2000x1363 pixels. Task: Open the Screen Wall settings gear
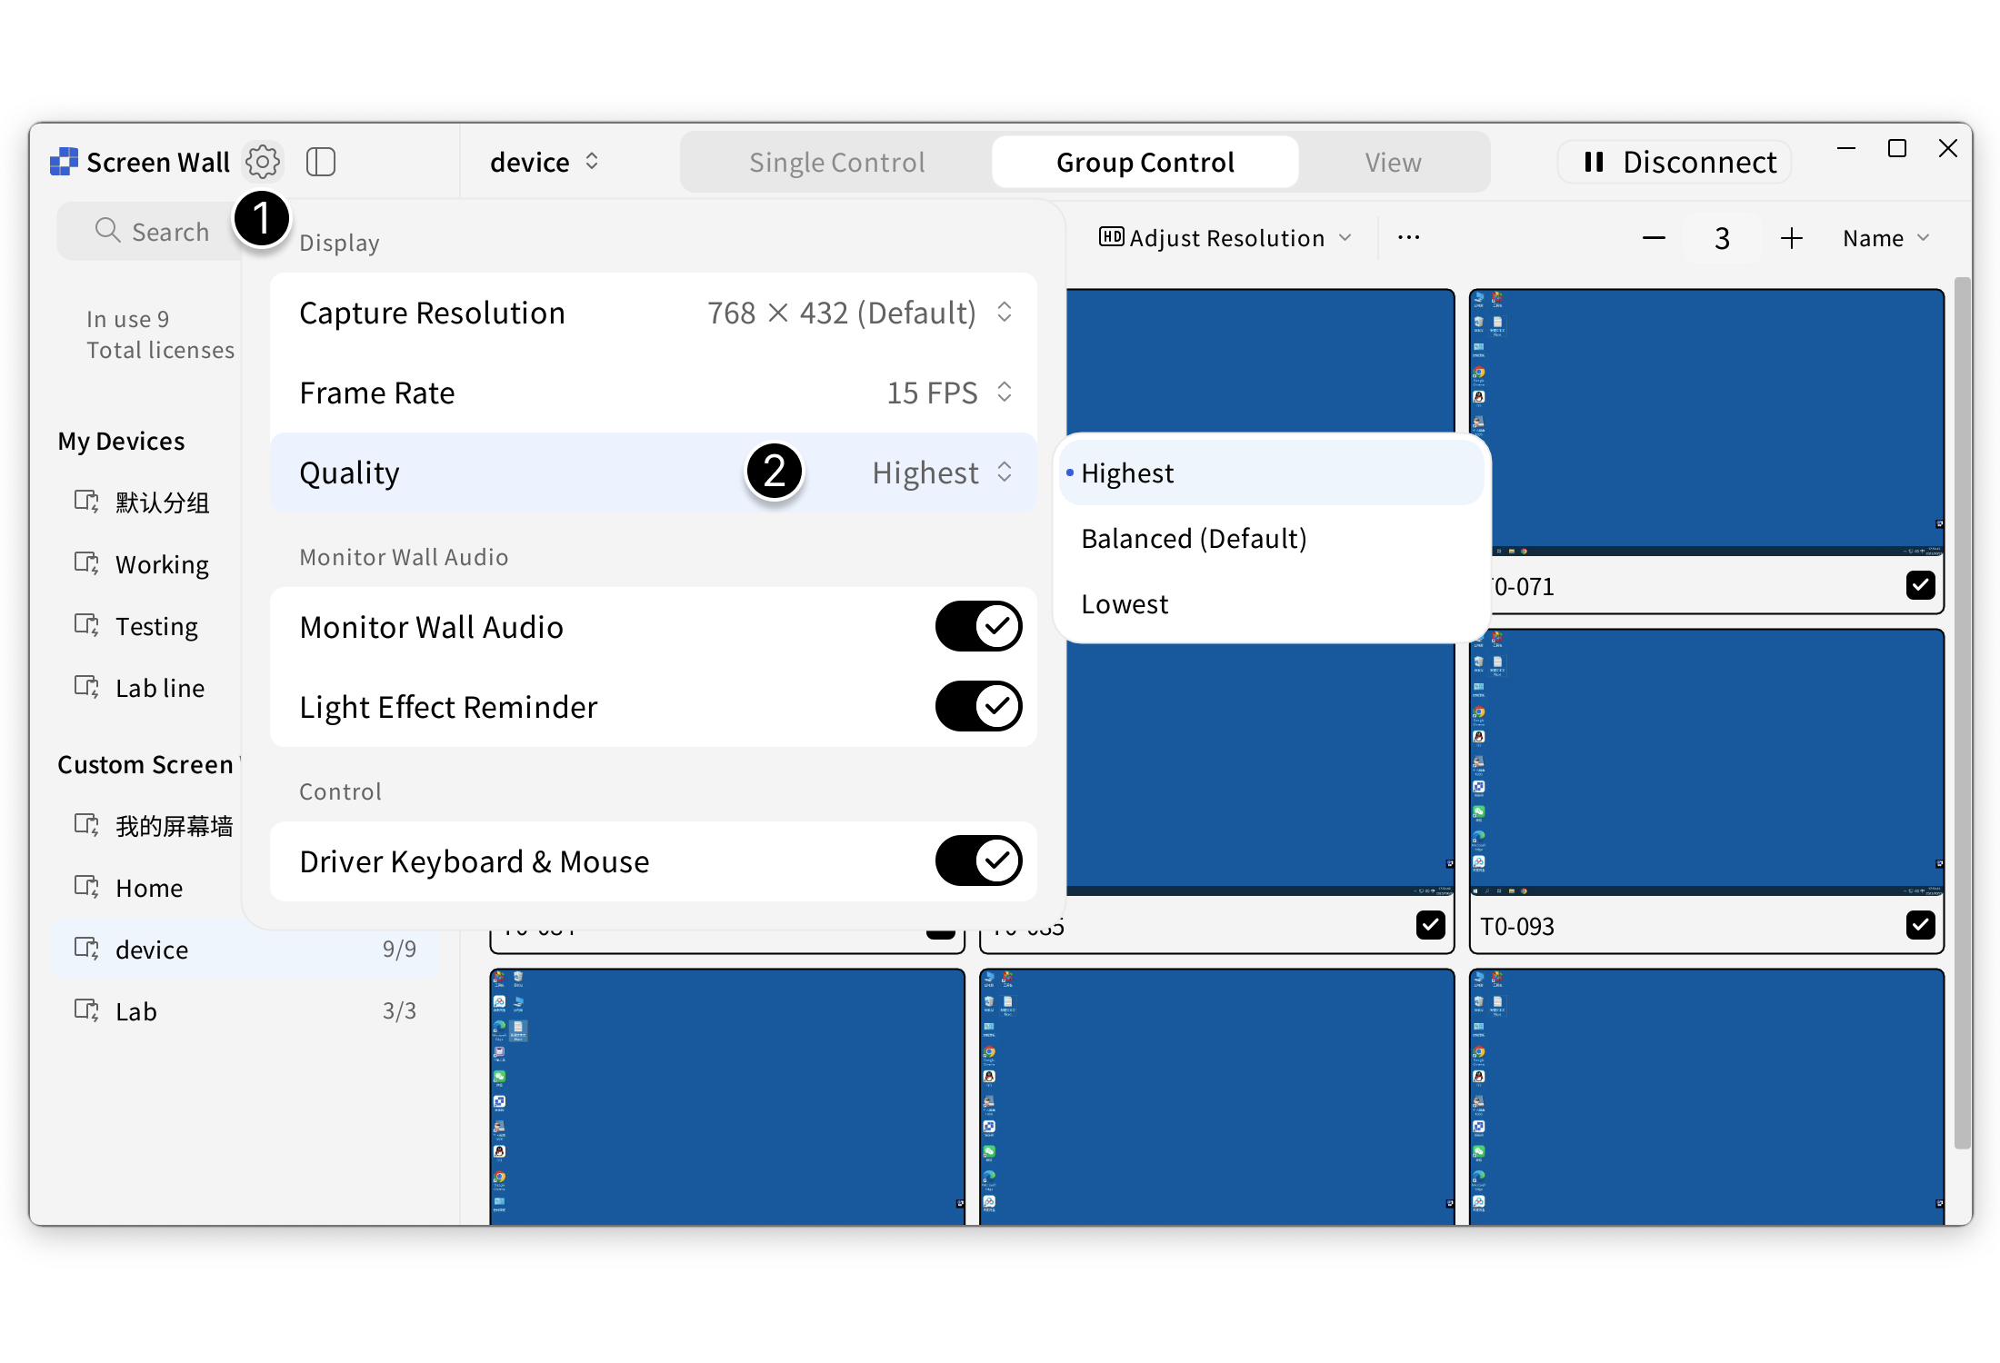pos(262,162)
